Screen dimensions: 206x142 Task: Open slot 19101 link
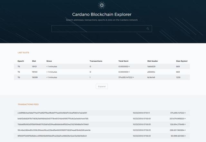tap(34, 66)
